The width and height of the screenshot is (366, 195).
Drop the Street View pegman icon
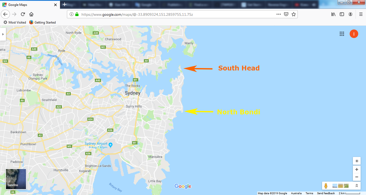click(326, 186)
